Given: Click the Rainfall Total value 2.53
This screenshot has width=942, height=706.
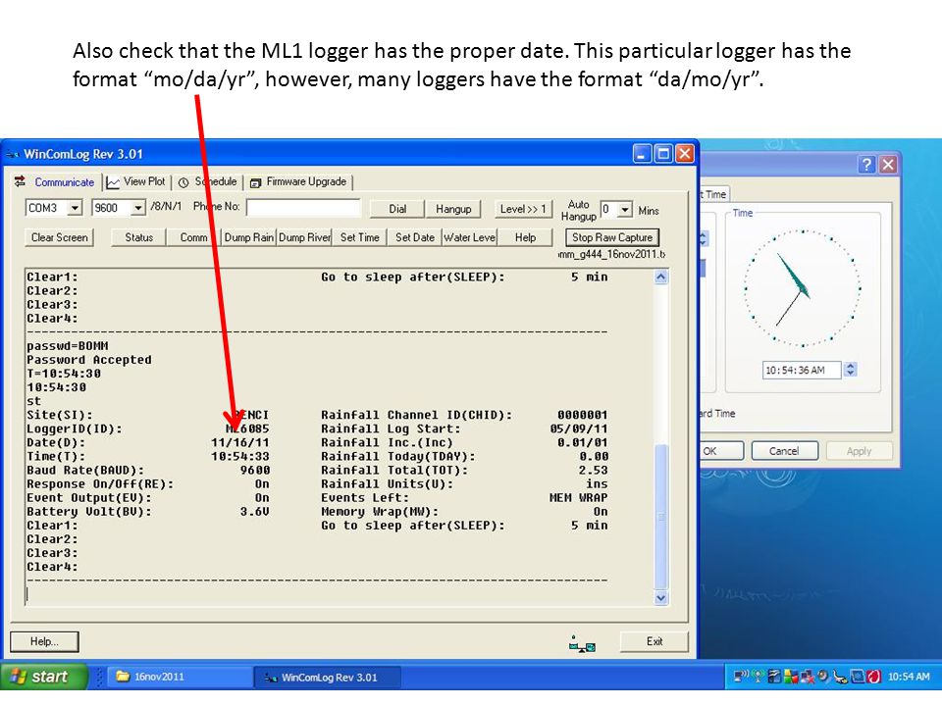Looking at the screenshot, I should coord(593,470).
